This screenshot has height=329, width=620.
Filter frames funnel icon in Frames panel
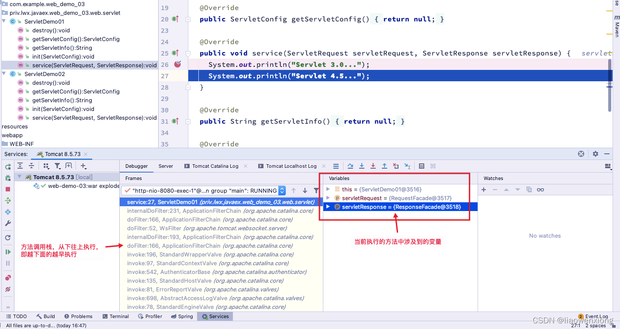(x=316, y=190)
